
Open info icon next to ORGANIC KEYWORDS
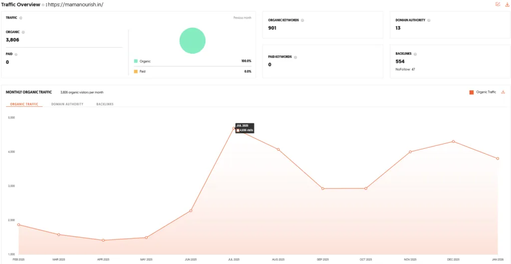(x=302, y=20)
